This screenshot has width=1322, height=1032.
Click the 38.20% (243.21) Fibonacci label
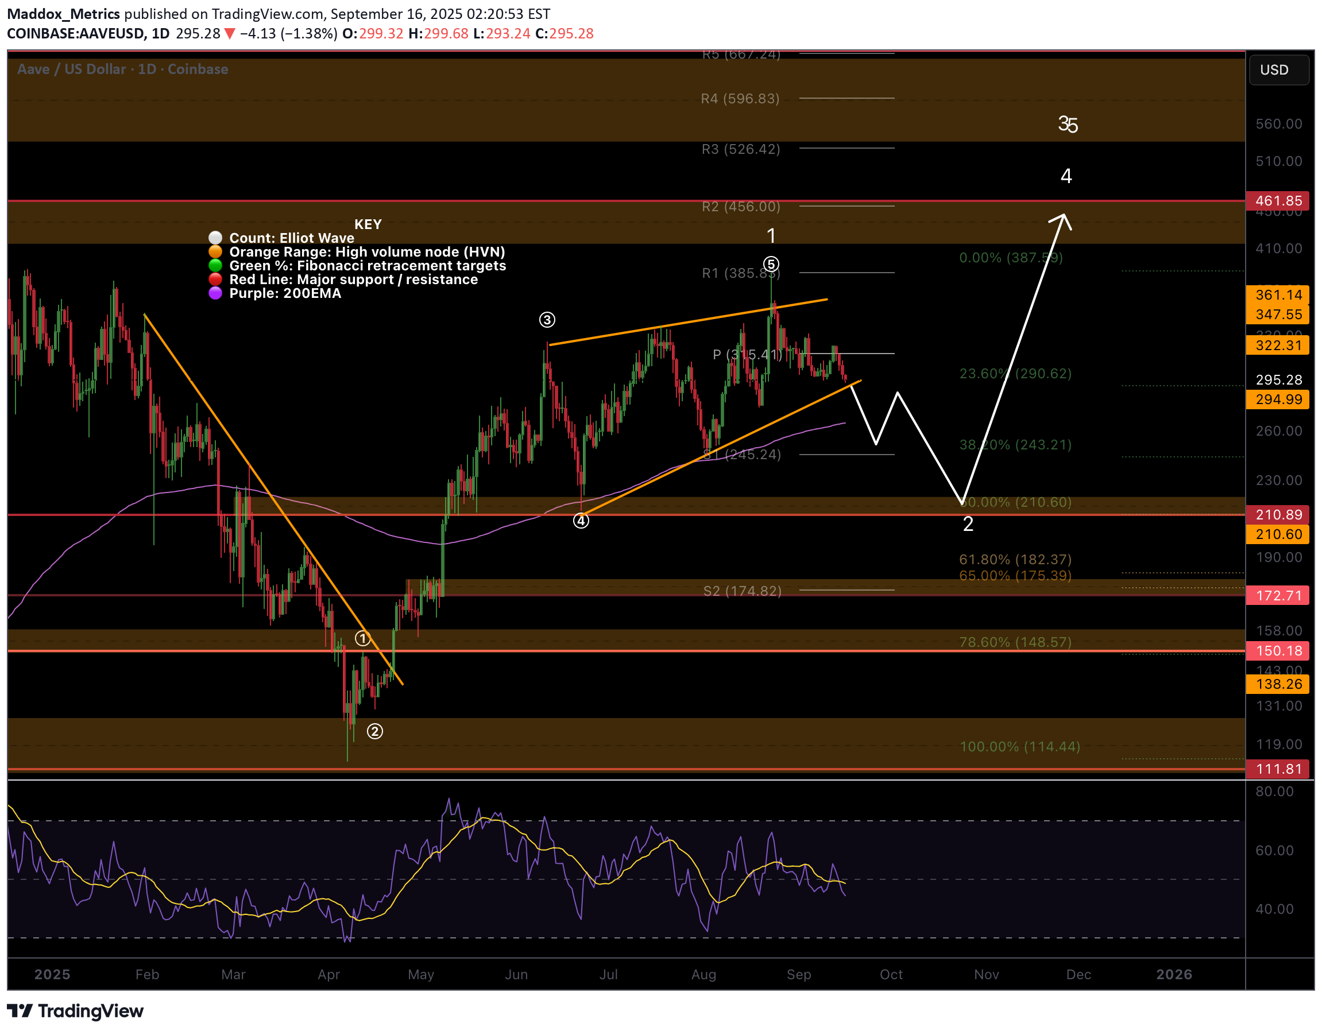tap(1015, 445)
